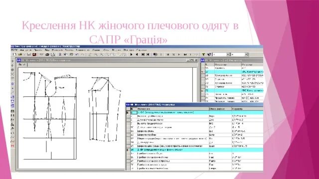This screenshot has width=319, height=179.
Task: Select 'Отрезок' row in algorithm window
Action: click(x=234, y=87)
